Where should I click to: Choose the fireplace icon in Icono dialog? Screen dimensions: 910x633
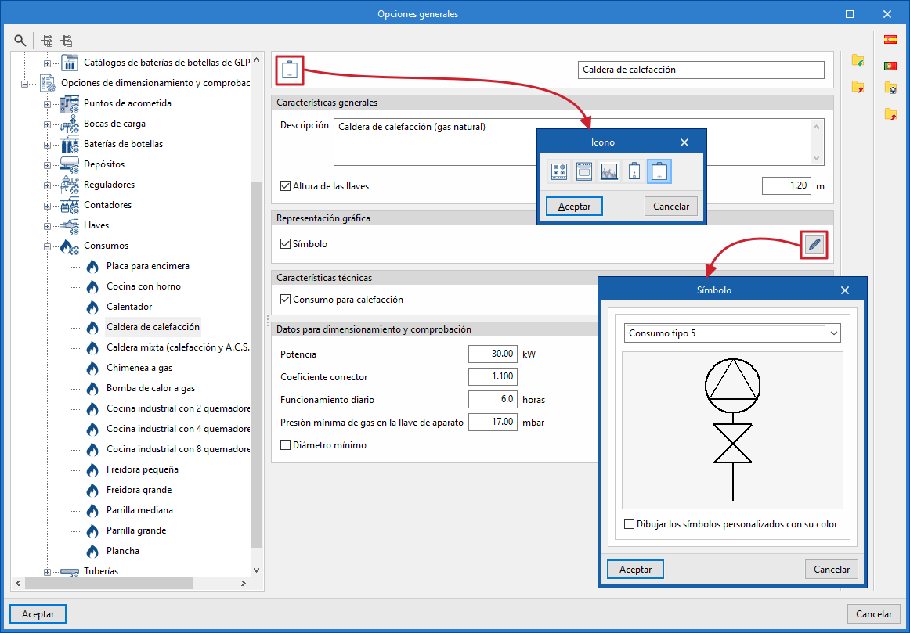[608, 171]
